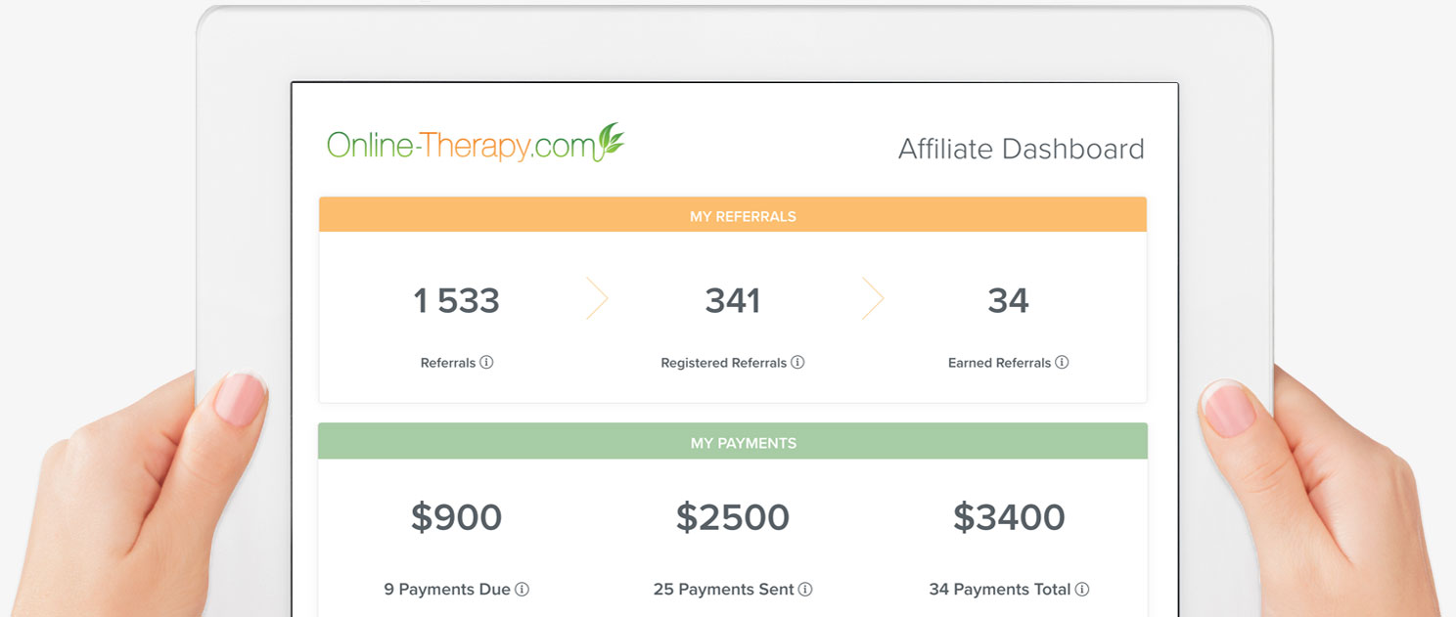The width and height of the screenshot is (1456, 617).
Task: Click the 1 533 referrals count
Action: point(456,300)
